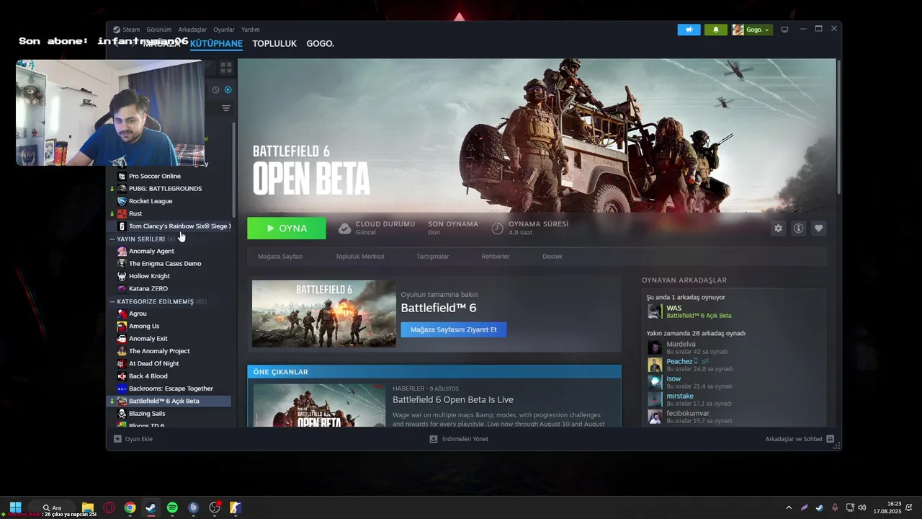This screenshot has height=519, width=922.
Task: Click İndirmeleri Yönet at the bottom
Action: (x=459, y=438)
